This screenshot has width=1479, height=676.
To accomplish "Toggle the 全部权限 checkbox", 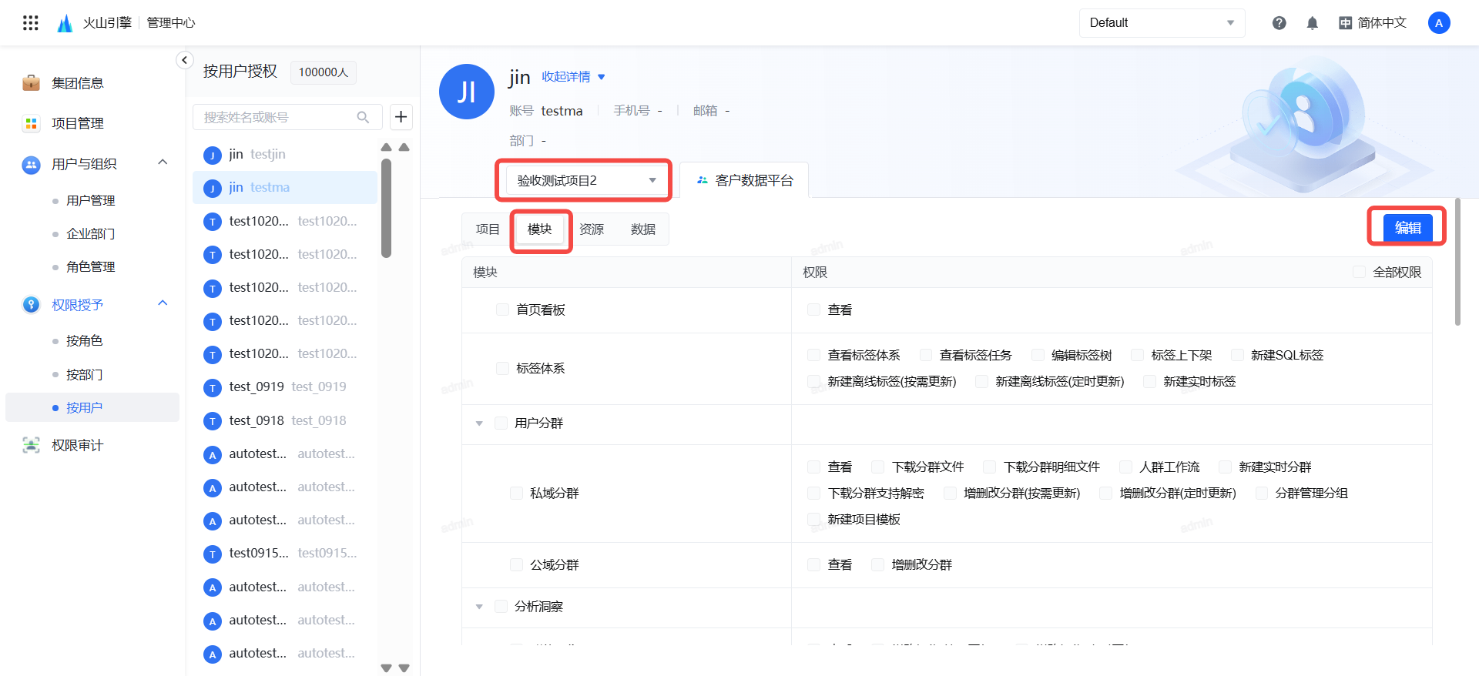I will 1360,272.
